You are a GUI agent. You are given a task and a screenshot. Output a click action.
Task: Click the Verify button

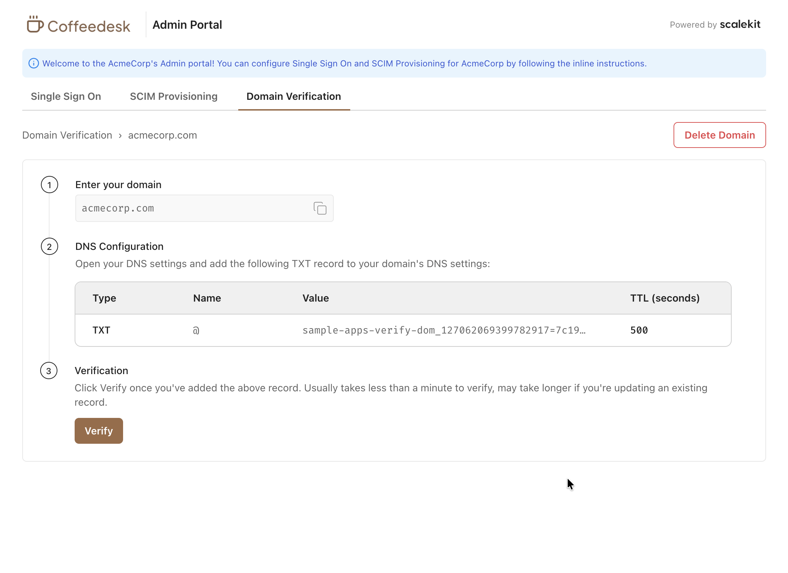(99, 431)
